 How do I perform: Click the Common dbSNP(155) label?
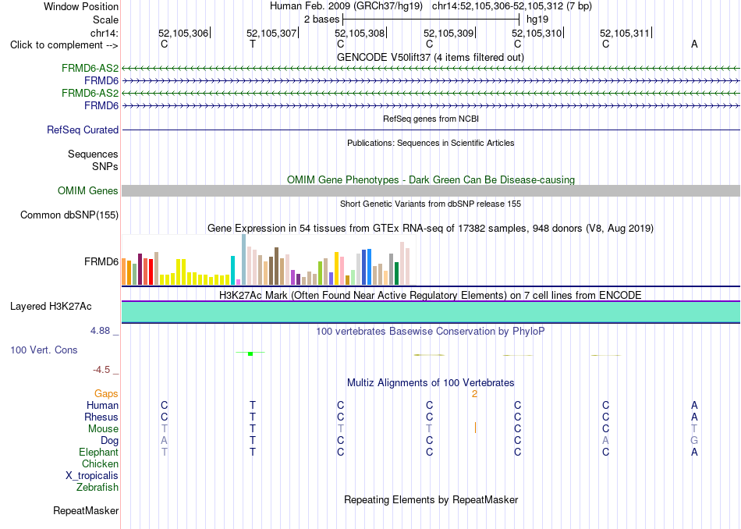pos(69,215)
